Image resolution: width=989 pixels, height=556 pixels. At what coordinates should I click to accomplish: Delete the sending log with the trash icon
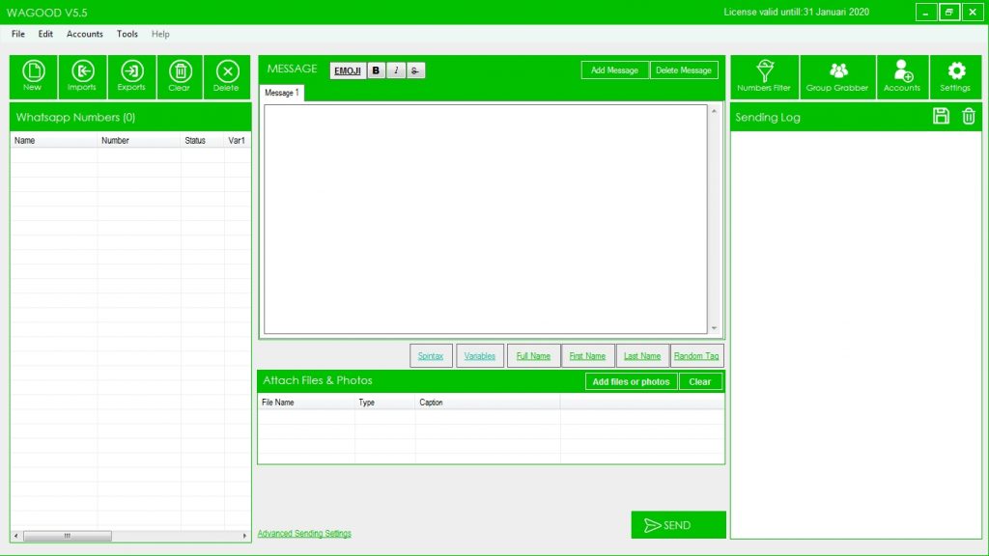(969, 117)
